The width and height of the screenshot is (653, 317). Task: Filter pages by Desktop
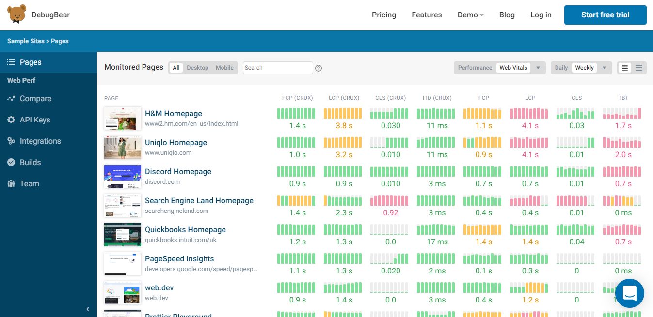(x=197, y=68)
